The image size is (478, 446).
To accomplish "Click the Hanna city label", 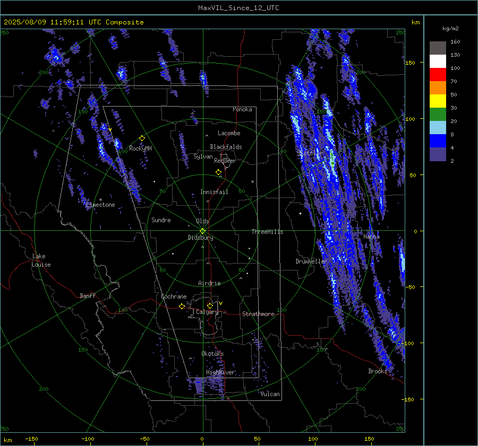I will [x=371, y=237].
